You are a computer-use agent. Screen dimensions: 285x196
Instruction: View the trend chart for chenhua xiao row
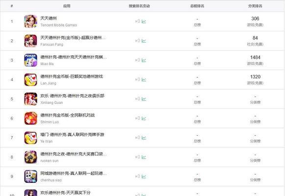[x=144, y=176]
